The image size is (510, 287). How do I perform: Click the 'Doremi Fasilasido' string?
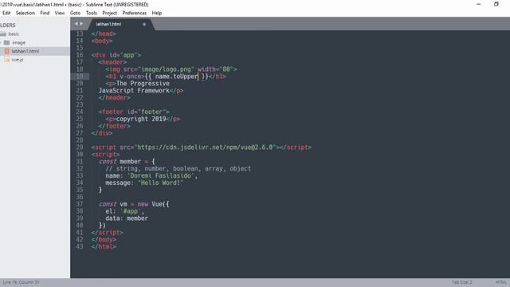click(x=160, y=175)
